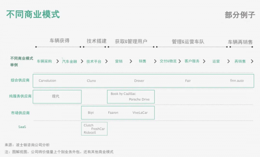This screenshot has height=157, width=260.
Task: Select Drover company name
Action: [x=139, y=81]
